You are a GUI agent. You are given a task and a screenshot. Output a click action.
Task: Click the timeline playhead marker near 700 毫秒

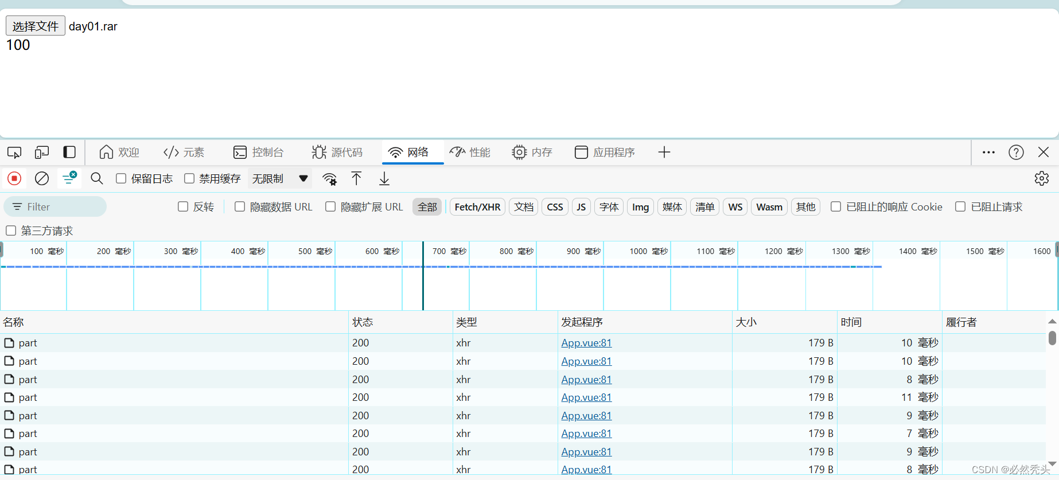point(423,275)
